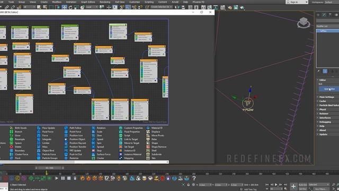Choose the Delete operator

pyautogui.click(x=15, y=147)
